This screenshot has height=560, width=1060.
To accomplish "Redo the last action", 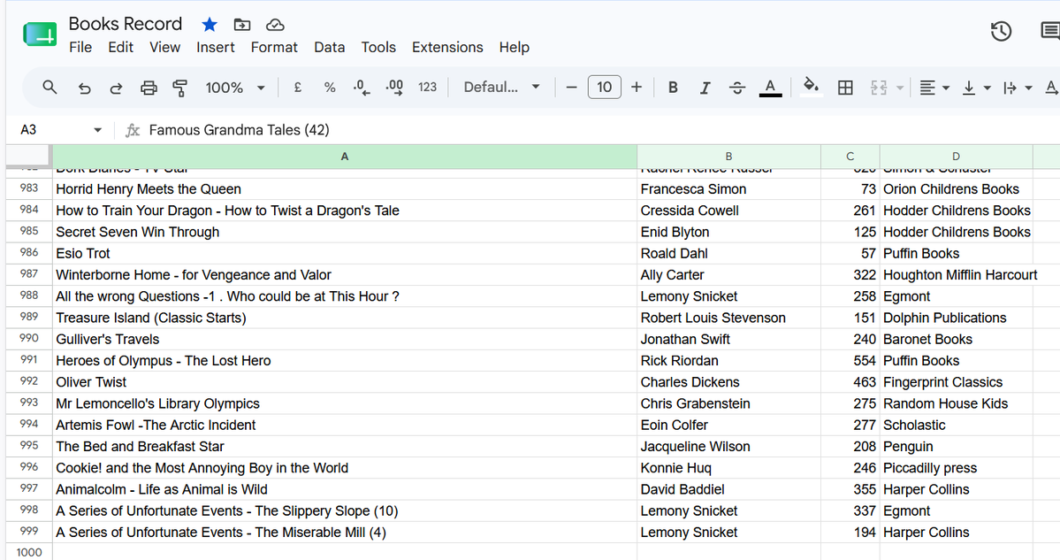I will [116, 88].
